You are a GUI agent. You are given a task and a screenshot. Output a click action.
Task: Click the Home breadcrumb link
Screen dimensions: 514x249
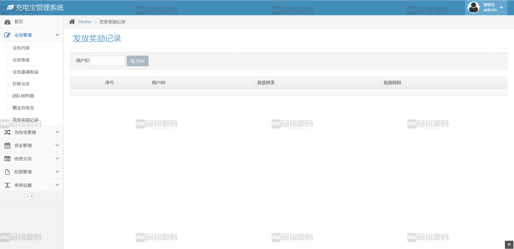pyautogui.click(x=85, y=22)
